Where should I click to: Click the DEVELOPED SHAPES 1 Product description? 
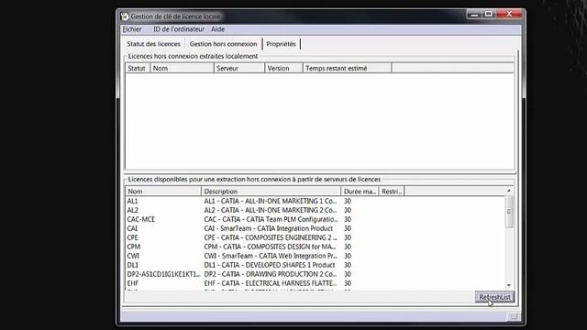pos(270,265)
